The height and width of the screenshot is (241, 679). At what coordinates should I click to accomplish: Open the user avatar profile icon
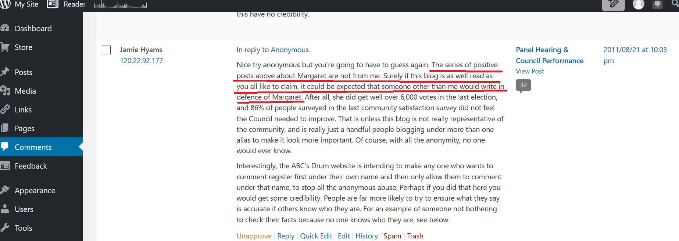tap(638, 4)
